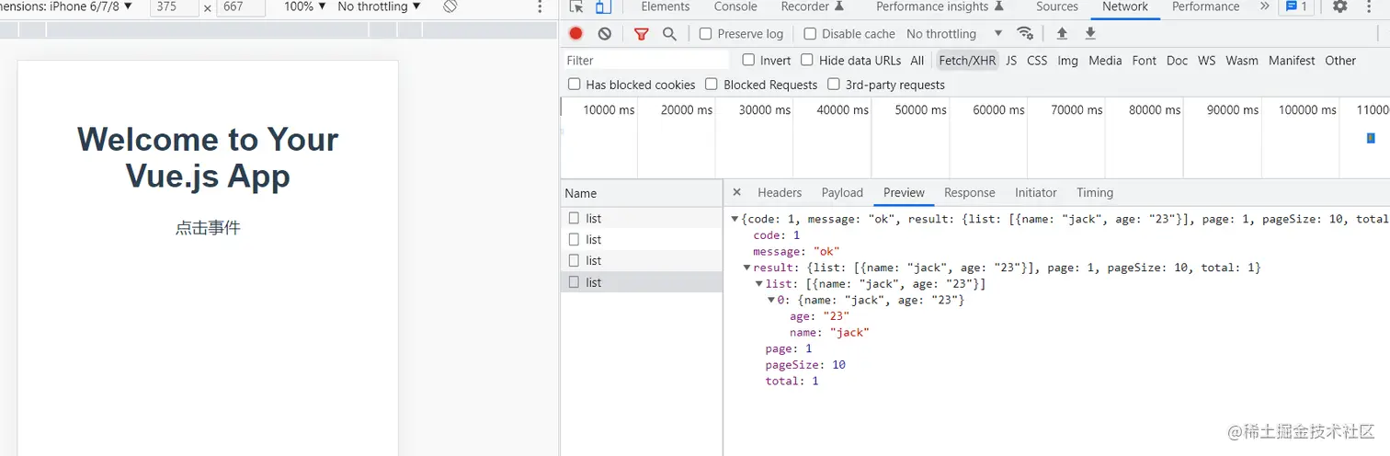Screen dimensions: 1390x456
Task: Open the device toolbar three-dot options
Action: (540, 6)
